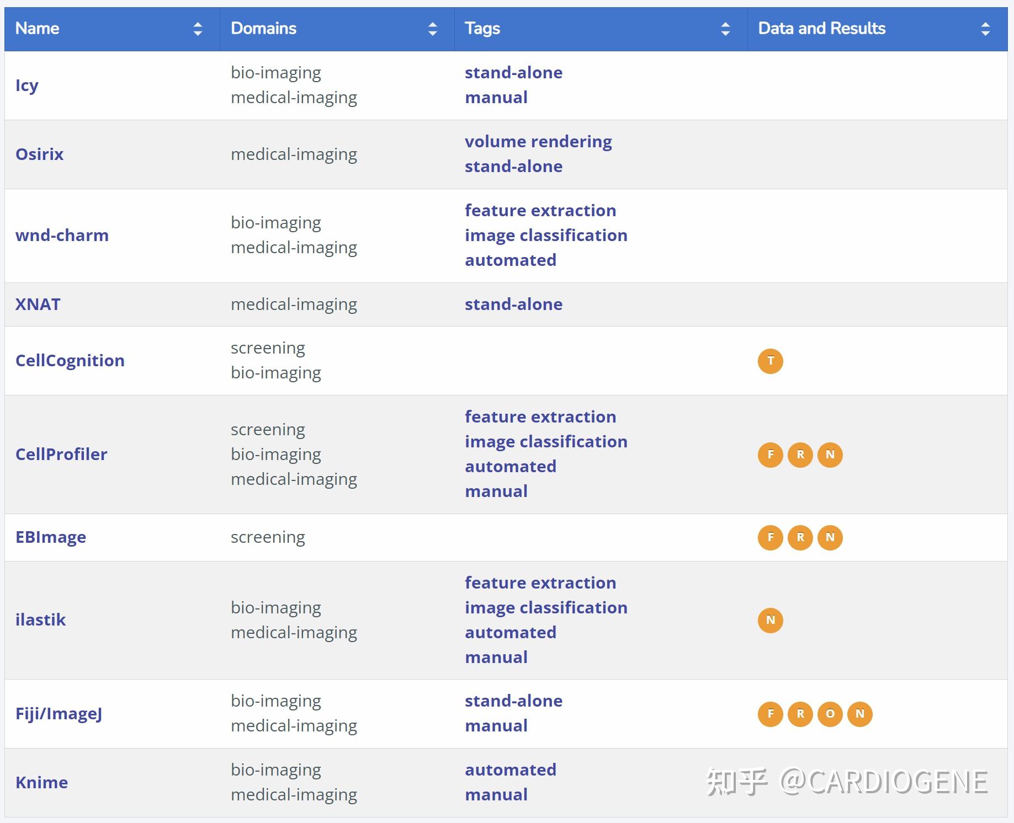Click the F badge for CellProfiler
Screen dimensions: 1014x823
(x=770, y=455)
